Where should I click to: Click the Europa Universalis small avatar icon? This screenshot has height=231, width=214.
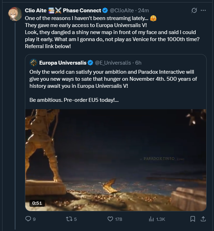point(33,63)
